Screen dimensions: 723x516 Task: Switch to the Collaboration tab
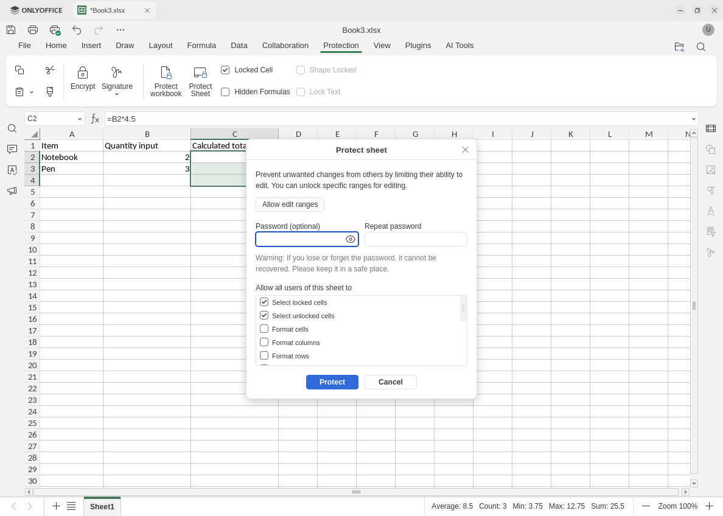[x=285, y=46]
